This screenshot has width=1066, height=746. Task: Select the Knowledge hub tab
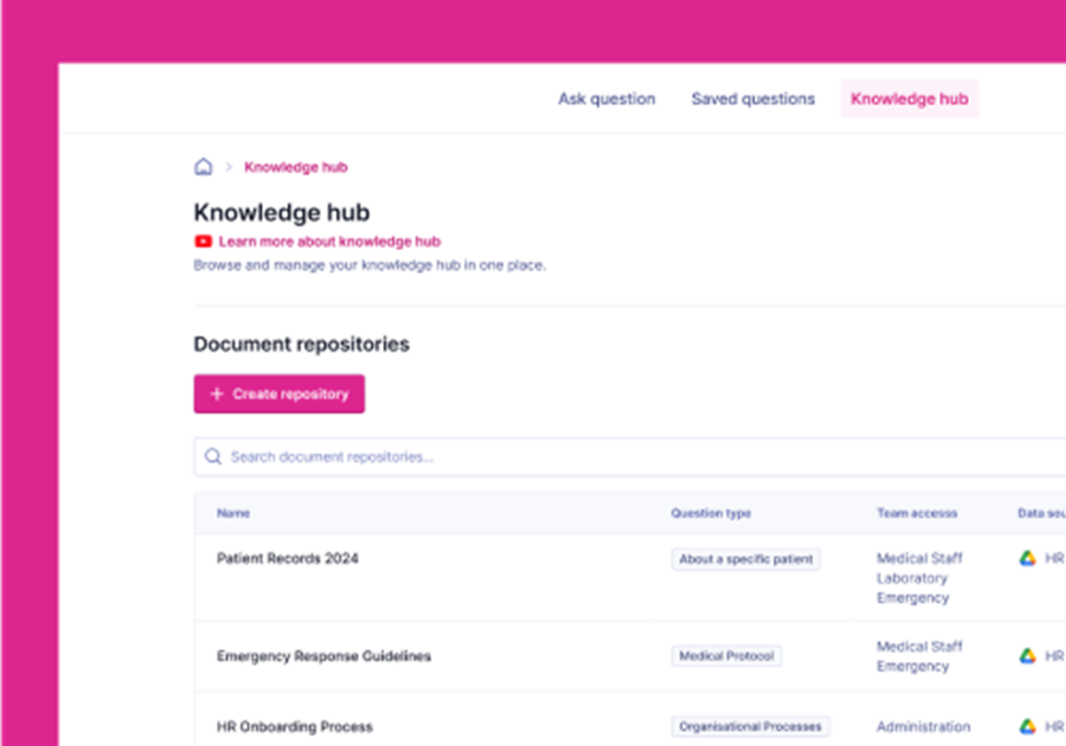[x=910, y=99]
